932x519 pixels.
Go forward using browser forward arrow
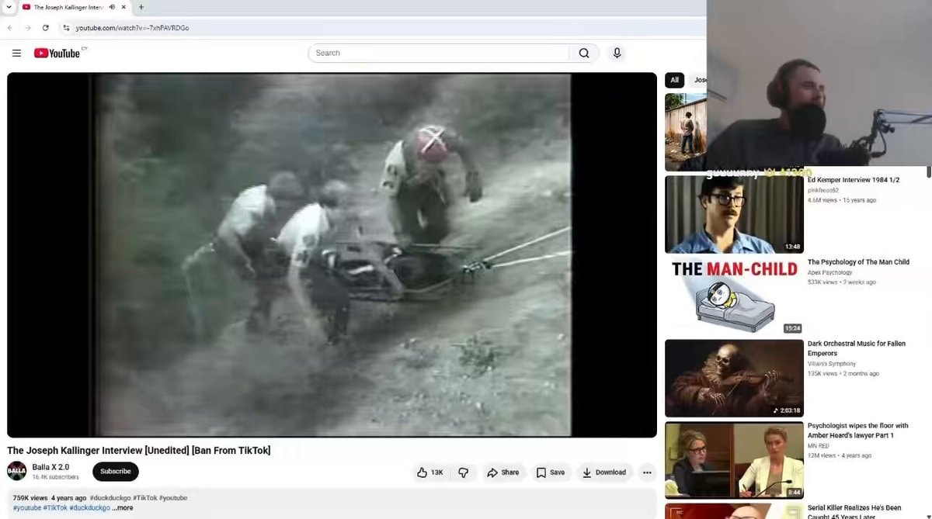pyautogui.click(x=28, y=28)
